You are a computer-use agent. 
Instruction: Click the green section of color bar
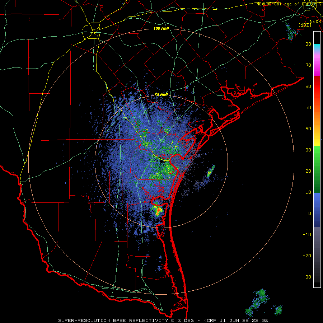[x=317, y=169]
